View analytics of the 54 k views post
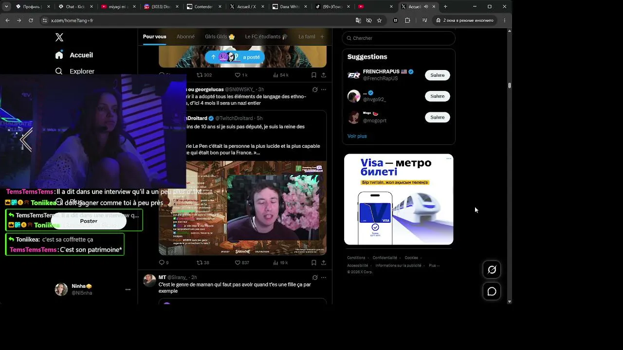623x350 pixels. [x=281, y=75]
